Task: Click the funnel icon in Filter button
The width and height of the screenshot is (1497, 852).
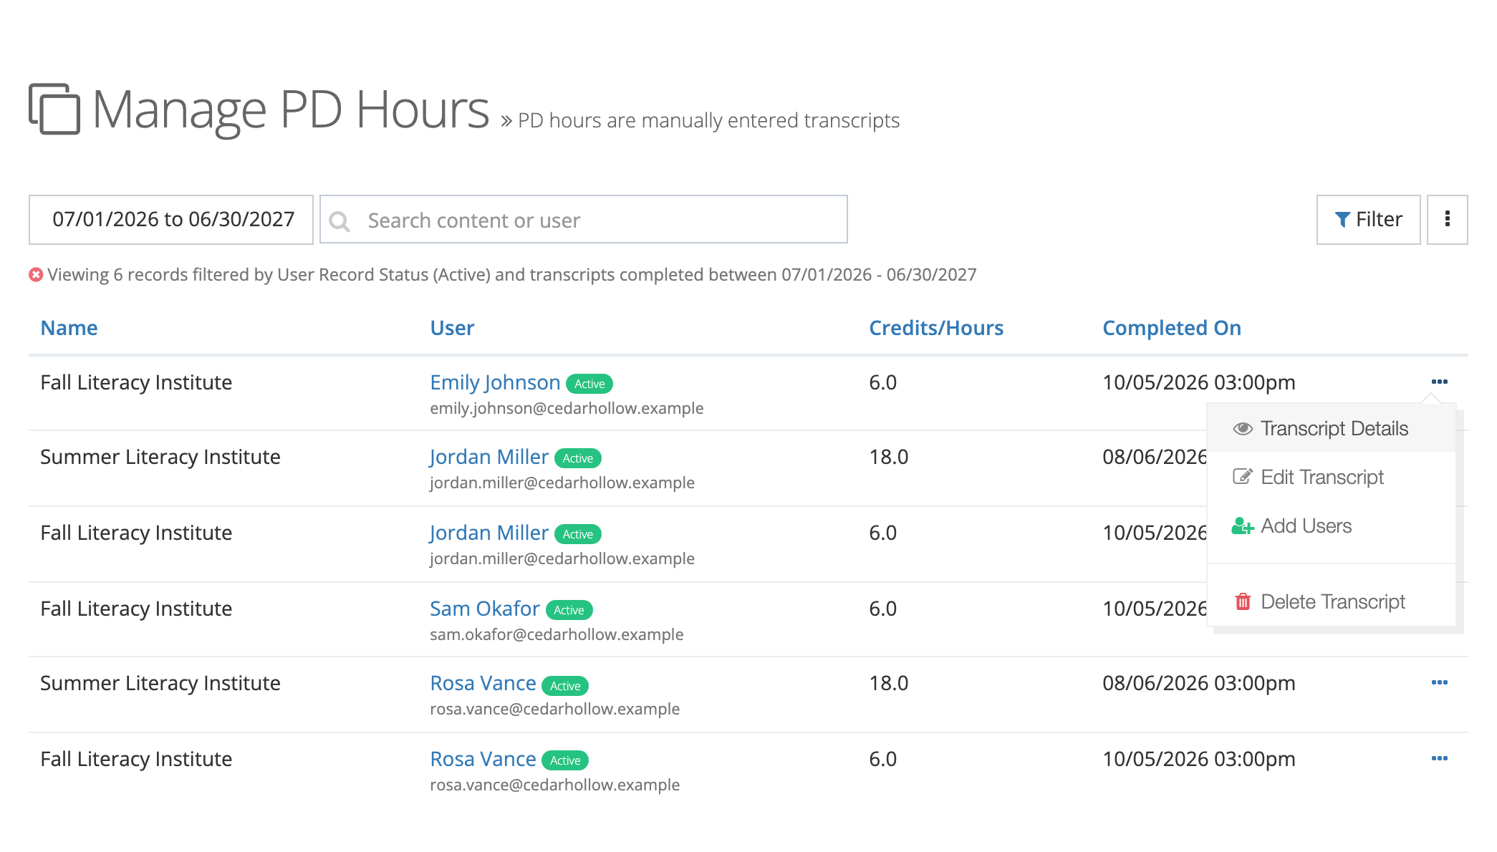Action: [x=1343, y=220]
